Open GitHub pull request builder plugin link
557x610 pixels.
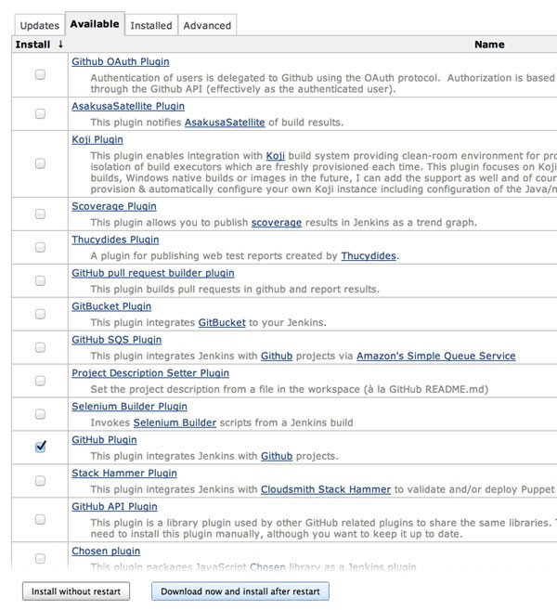[x=153, y=273]
